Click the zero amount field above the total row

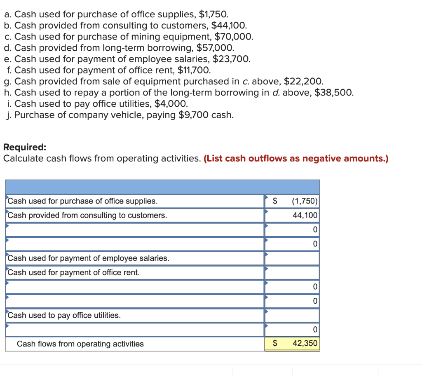point(292,330)
